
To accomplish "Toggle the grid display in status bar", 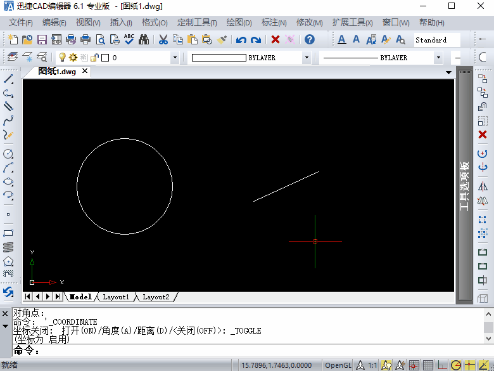I will 428,365.
